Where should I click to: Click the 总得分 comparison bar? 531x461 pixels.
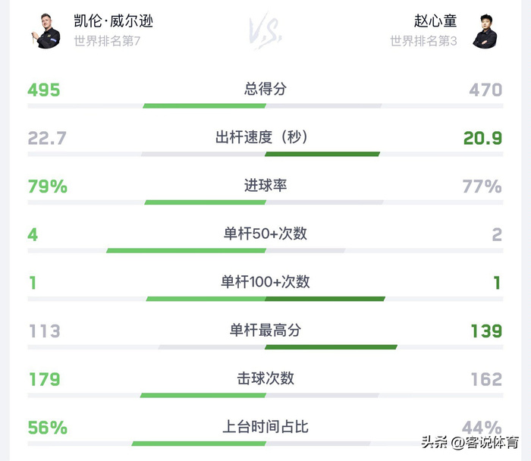(265, 106)
